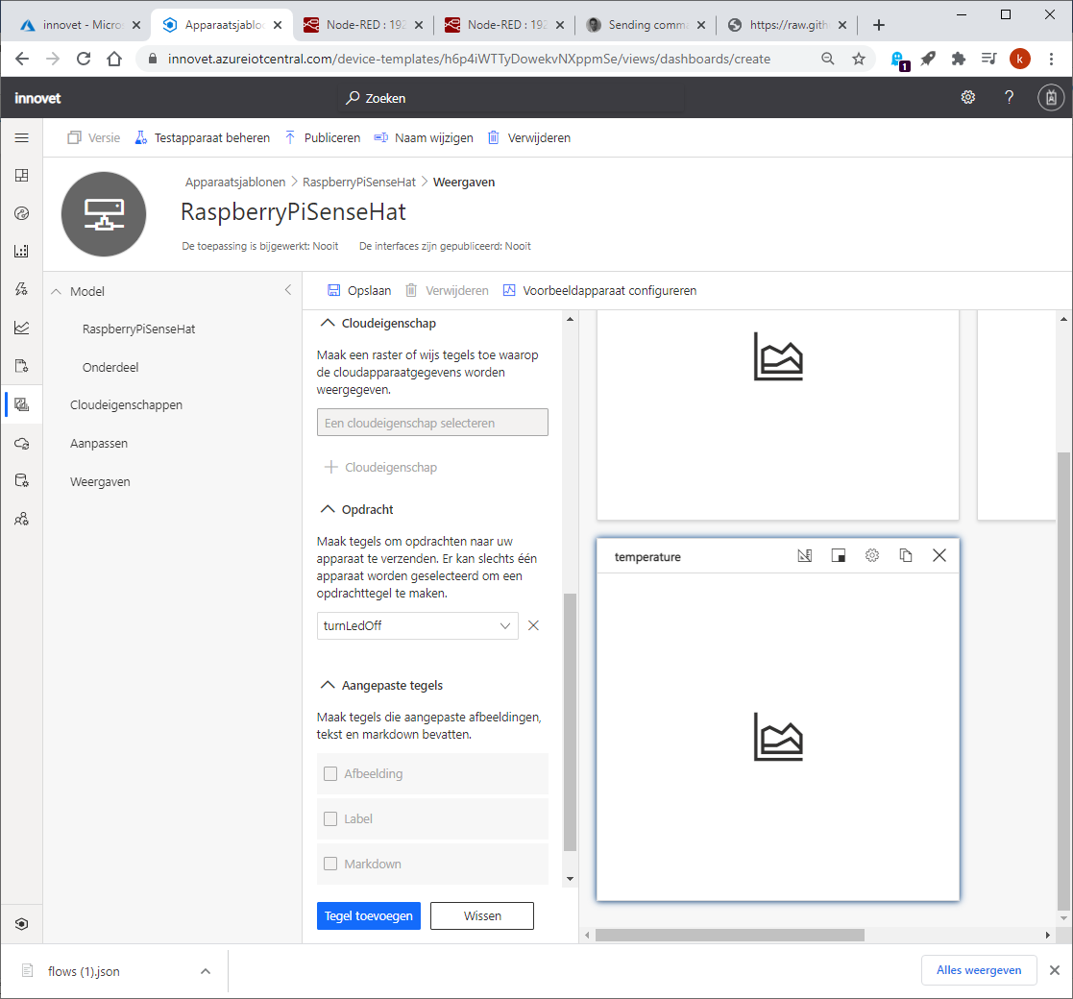The image size is (1073, 999).
Task: Click Voorbeeldapparaat configureren
Action: 600,291
